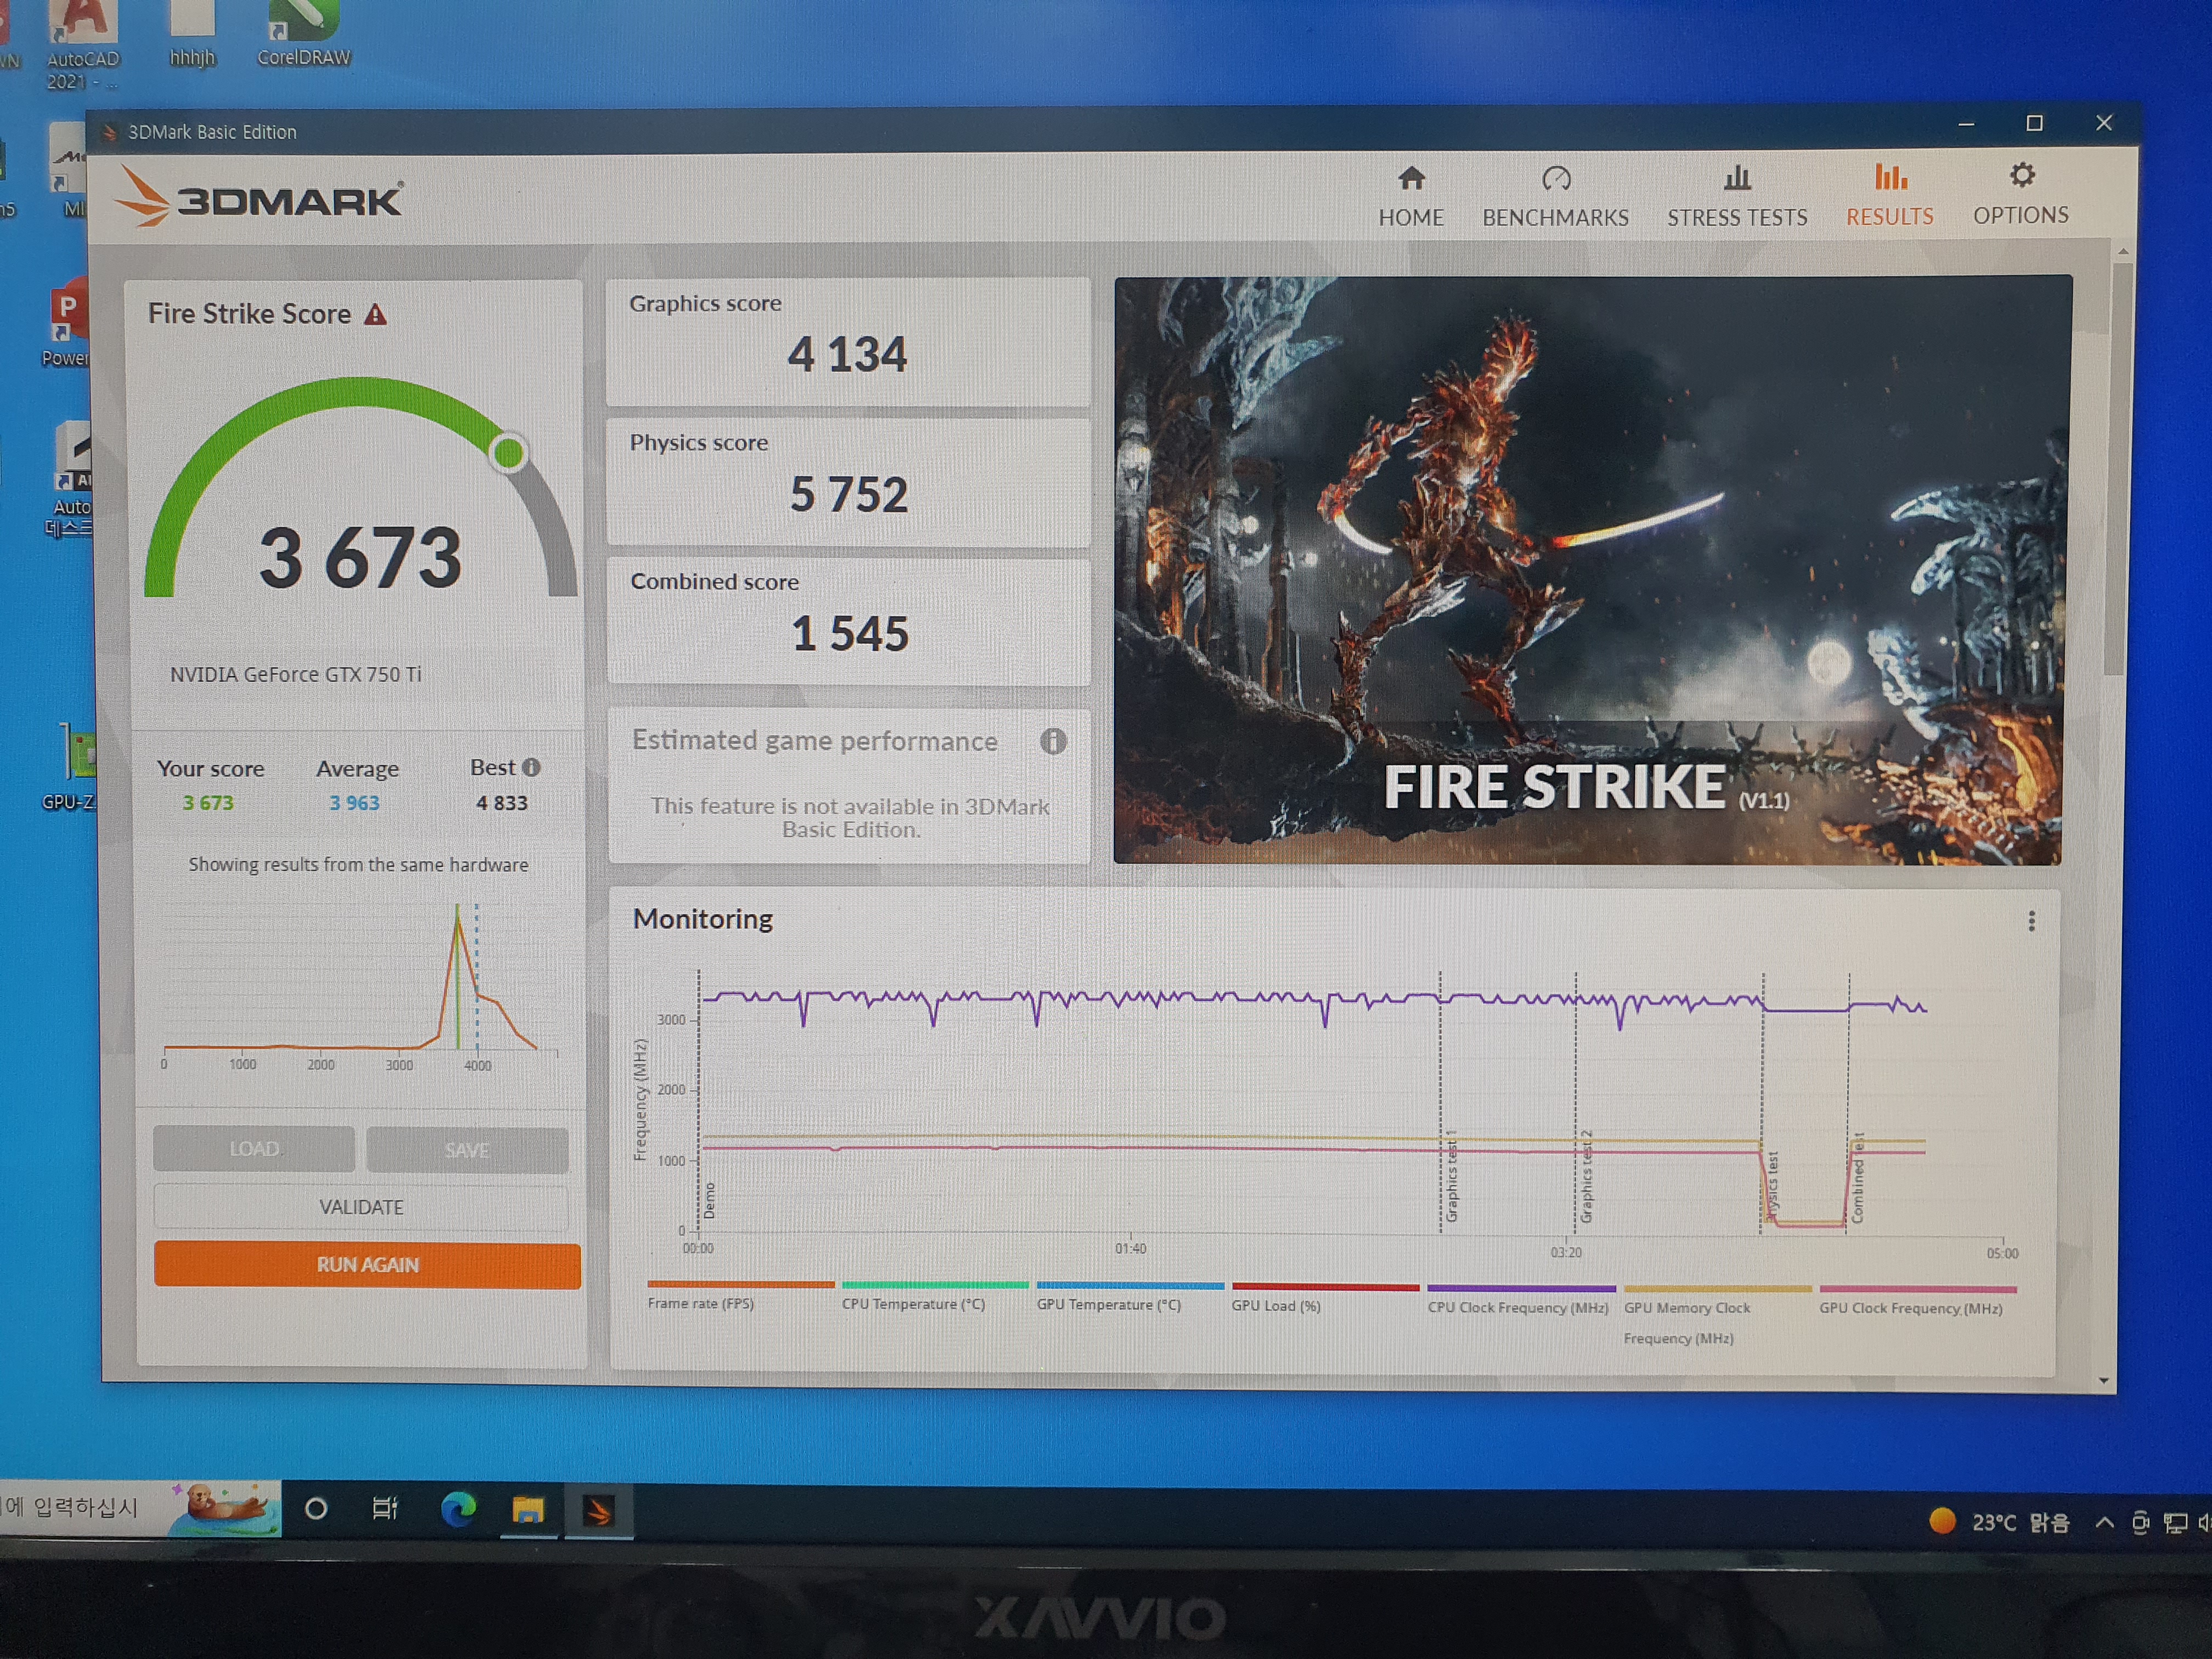2212x1659 pixels.
Task: Maximize the 3DMark window
Action: coord(2034,123)
